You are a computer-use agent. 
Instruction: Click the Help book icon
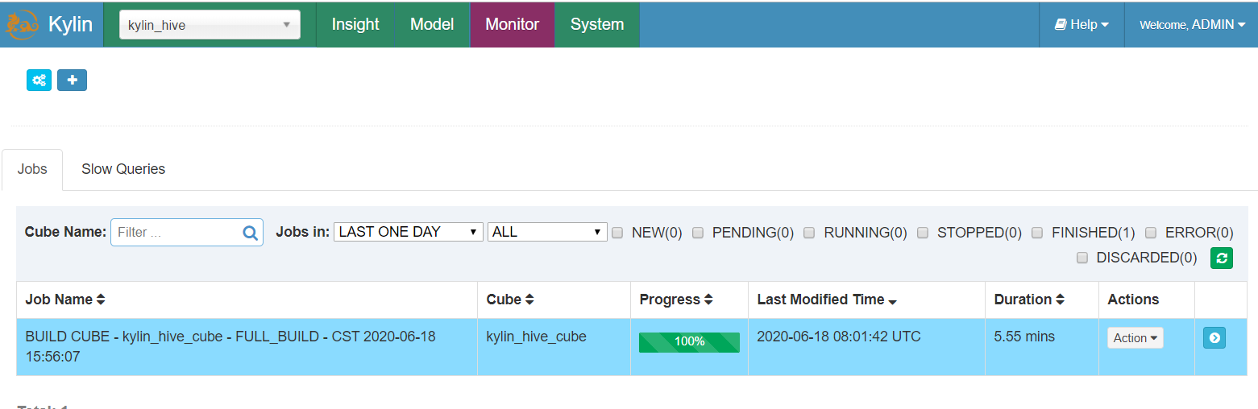(1061, 25)
